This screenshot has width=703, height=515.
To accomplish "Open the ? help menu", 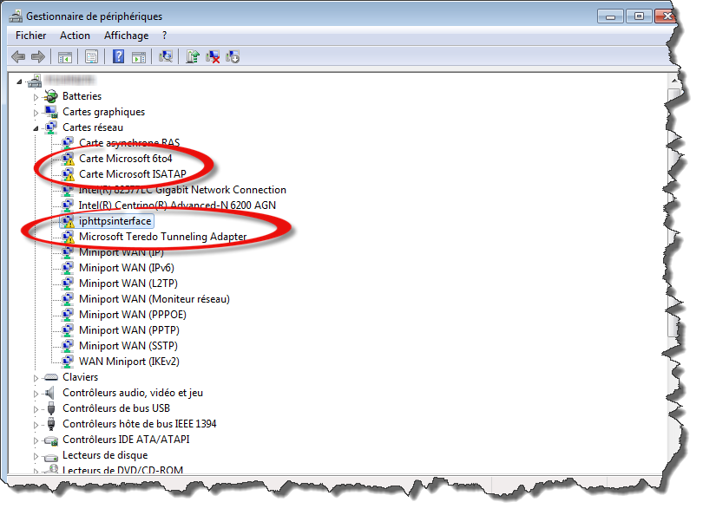I will 165,36.
